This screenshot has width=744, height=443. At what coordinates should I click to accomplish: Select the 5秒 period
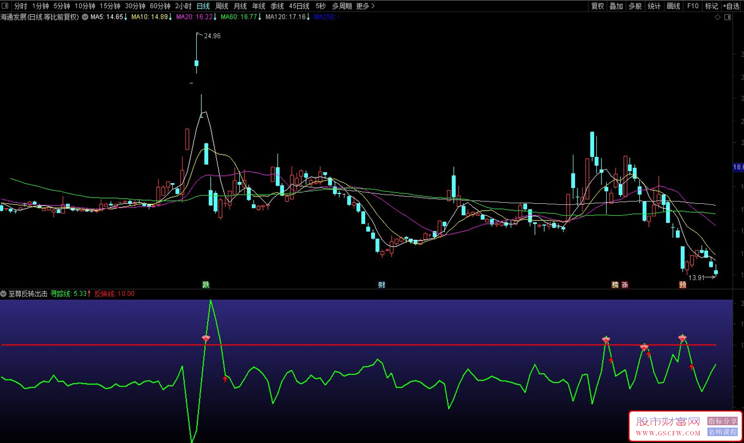(x=320, y=6)
